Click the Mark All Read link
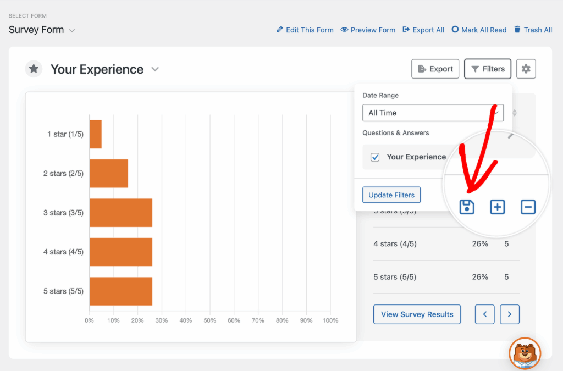Image resolution: width=563 pixels, height=371 pixels. click(479, 30)
